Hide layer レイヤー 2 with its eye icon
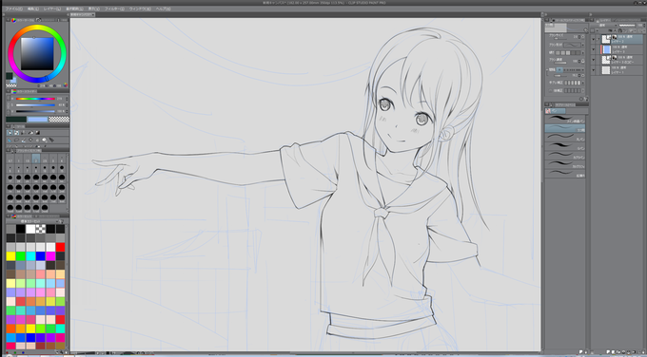Image resolution: width=647 pixels, height=357 pixels. tap(594, 39)
